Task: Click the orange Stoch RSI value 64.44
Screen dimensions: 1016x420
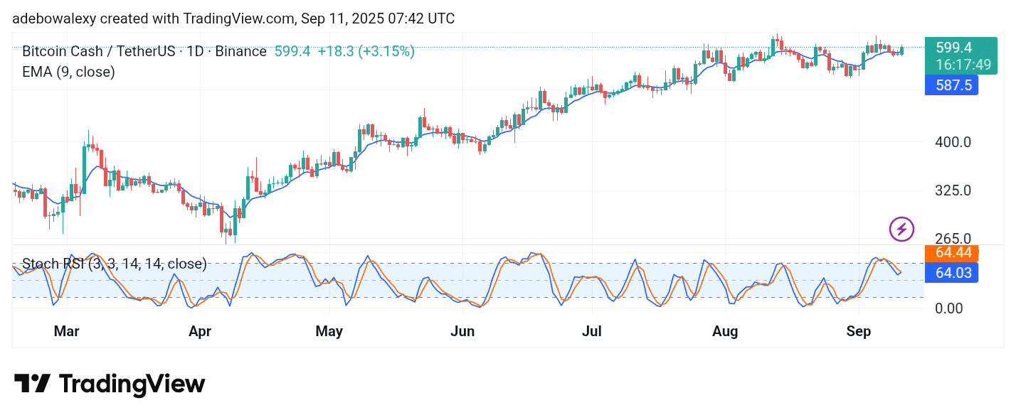Action: coord(951,252)
